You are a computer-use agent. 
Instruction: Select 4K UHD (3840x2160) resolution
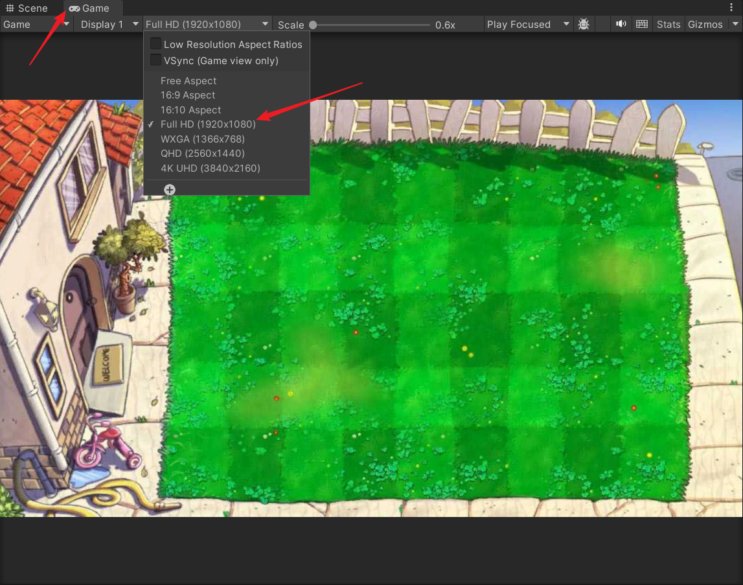pos(227,168)
